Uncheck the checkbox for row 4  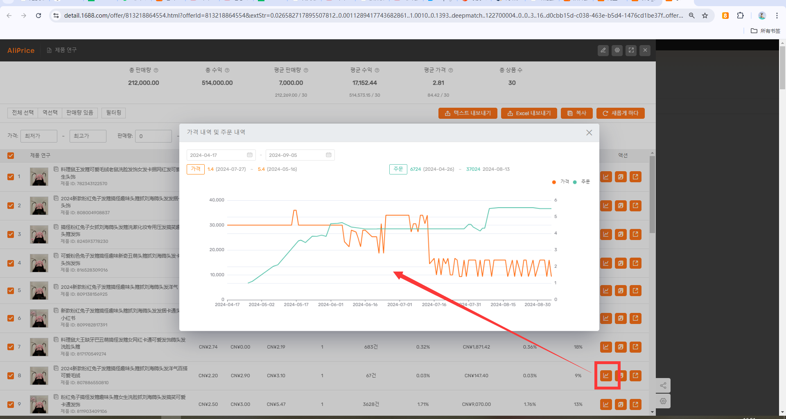tap(11, 263)
